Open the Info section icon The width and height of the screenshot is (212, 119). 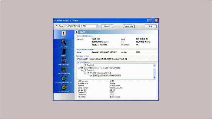pyautogui.click(x=64, y=33)
